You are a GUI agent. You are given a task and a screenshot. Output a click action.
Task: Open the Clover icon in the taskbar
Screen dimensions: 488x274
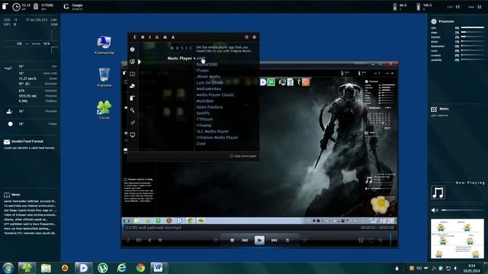pos(27,268)
